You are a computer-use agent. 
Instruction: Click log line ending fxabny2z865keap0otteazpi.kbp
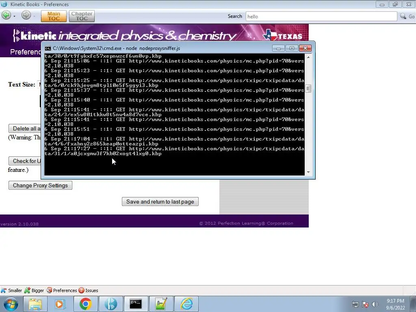pos(175,141)
